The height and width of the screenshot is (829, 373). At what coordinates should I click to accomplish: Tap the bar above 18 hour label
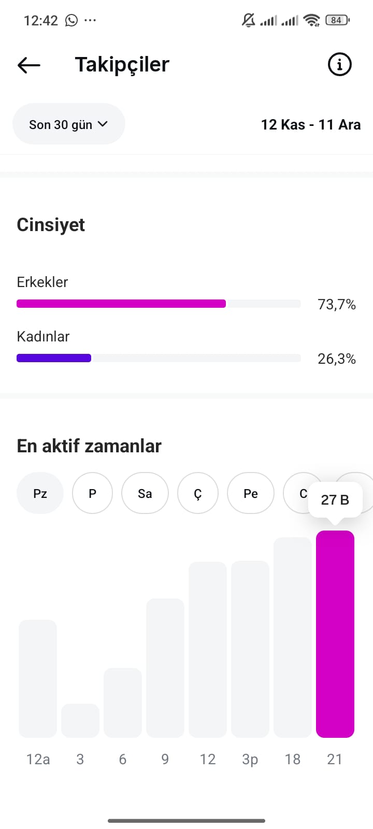click(x=293, y=637)
